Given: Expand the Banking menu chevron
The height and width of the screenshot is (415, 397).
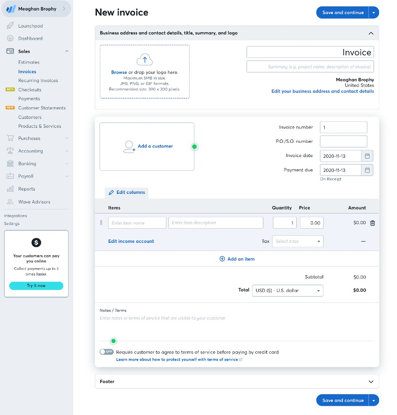Looking at the screenshot, I should click(67, 164).
